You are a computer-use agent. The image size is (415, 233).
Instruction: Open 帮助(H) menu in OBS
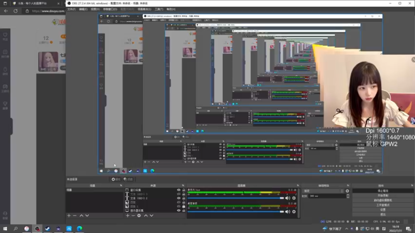(x=171, y=9)
